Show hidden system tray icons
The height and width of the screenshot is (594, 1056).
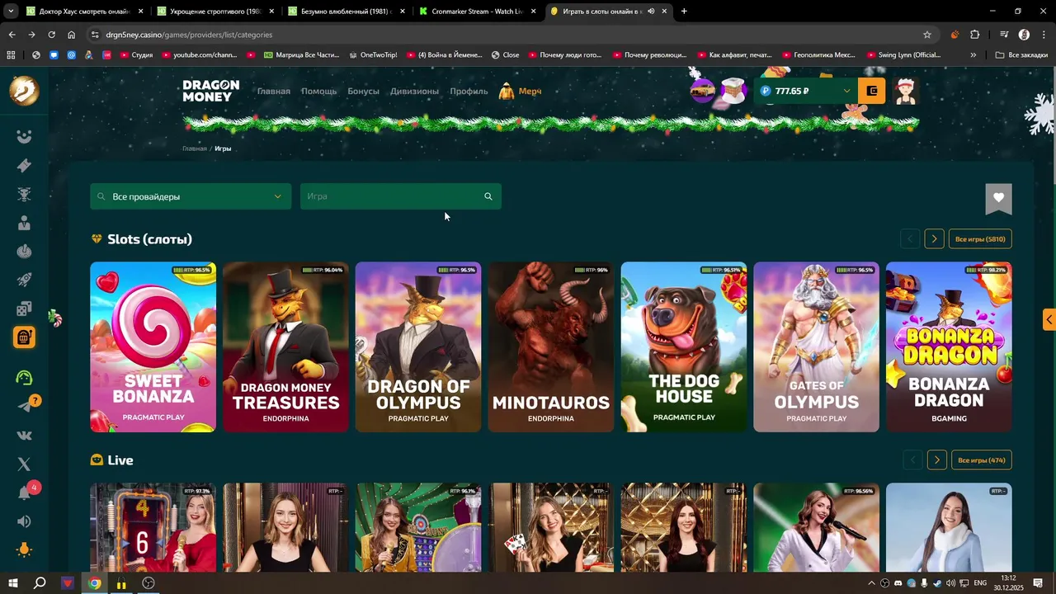pos(873,583)
